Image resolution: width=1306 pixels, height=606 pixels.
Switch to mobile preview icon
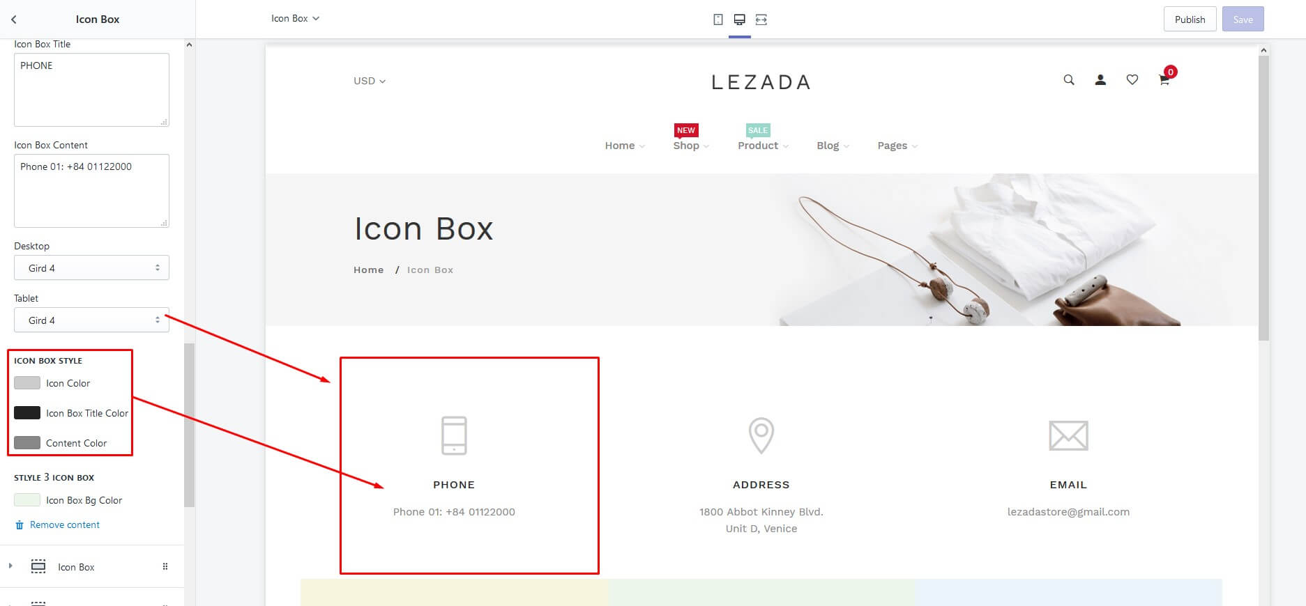click(x=718, y=20)
